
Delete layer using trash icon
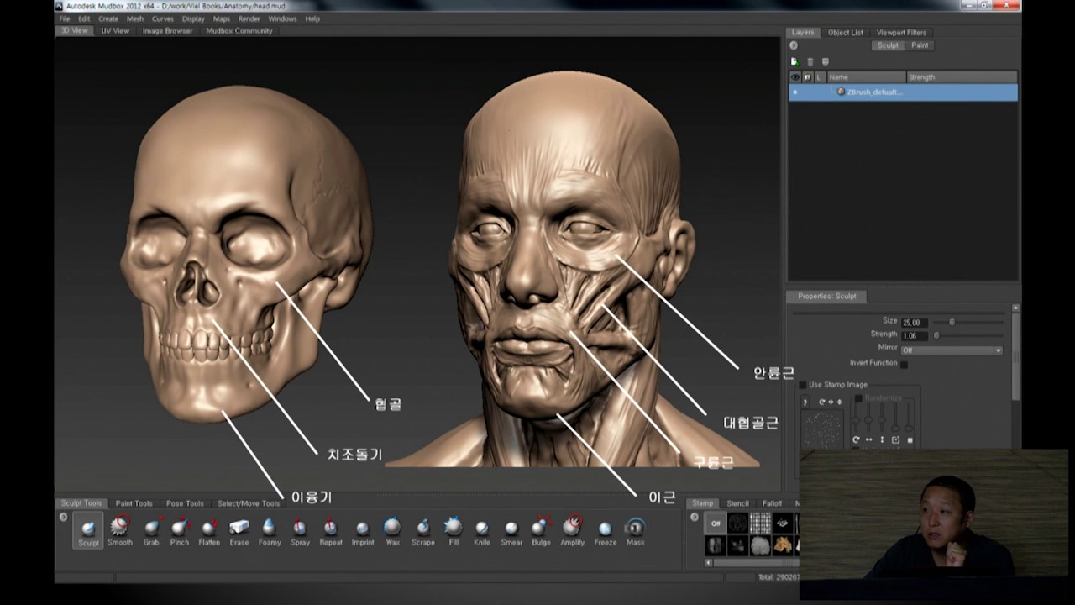pyautogui.click(x=810, y=61)
